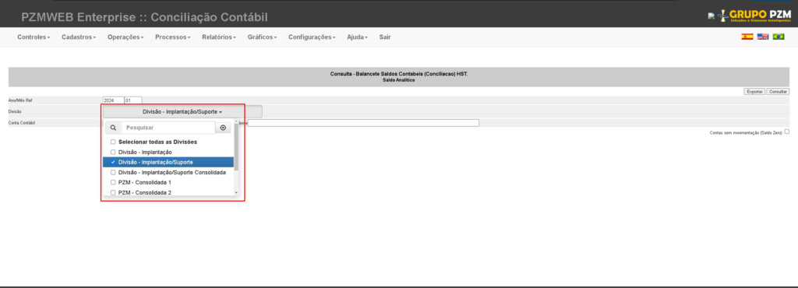Click the division list scrollbar thumb
The height and width of the screenshot is (288, 798).
[236, 147]
